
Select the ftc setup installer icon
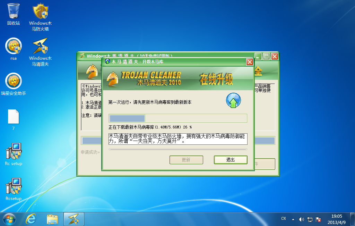coord(14,154)
